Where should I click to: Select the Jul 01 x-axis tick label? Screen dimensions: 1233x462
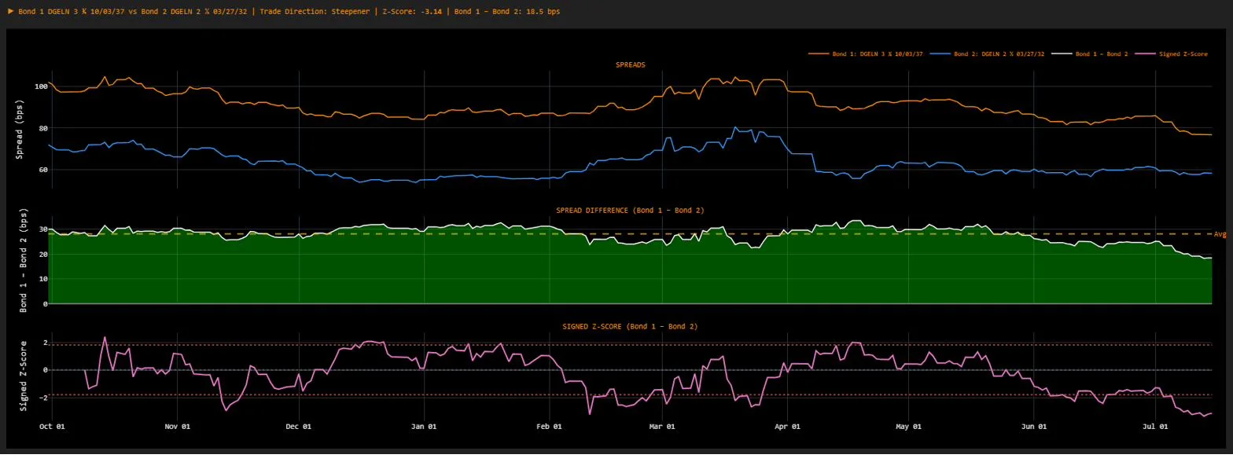(x=1155, y=427)
